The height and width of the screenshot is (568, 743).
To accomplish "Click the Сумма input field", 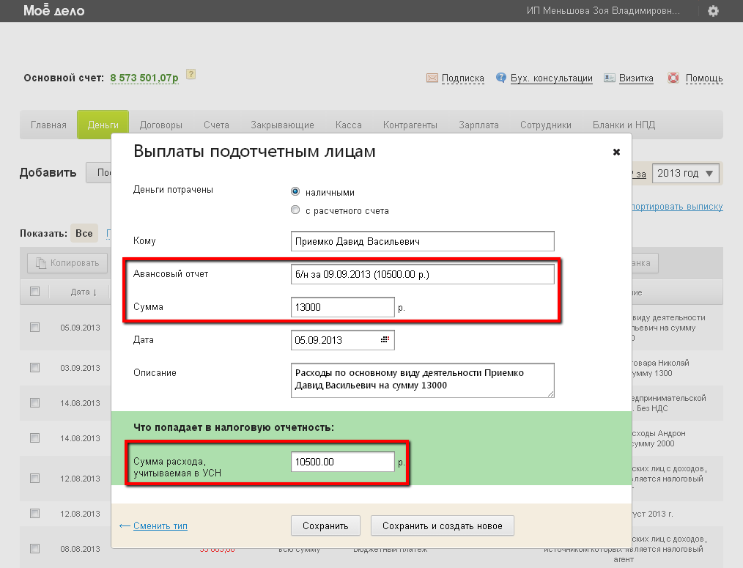I will point(343,307).
